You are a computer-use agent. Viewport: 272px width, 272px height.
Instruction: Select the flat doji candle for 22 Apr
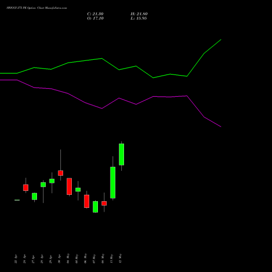tap(17, 200)
